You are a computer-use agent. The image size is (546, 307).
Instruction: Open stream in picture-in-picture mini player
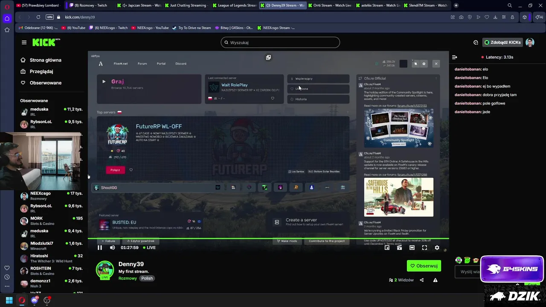387,248
